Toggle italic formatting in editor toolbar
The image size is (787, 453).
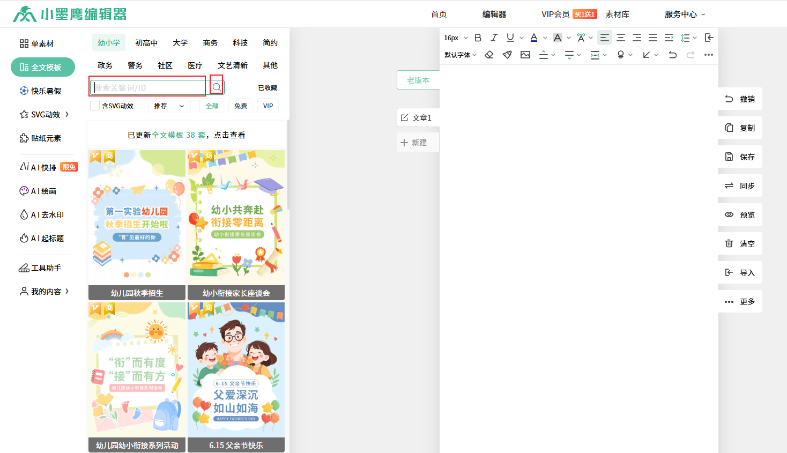pos(494,38)
